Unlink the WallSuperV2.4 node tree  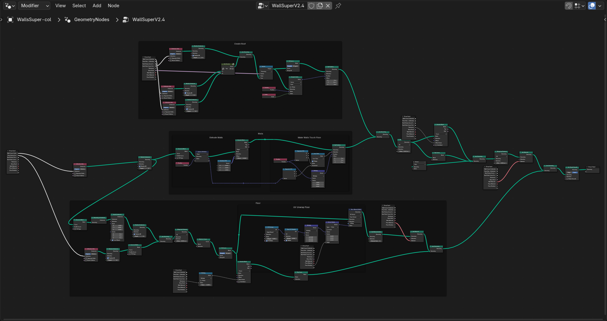click(x=328, y=6)
